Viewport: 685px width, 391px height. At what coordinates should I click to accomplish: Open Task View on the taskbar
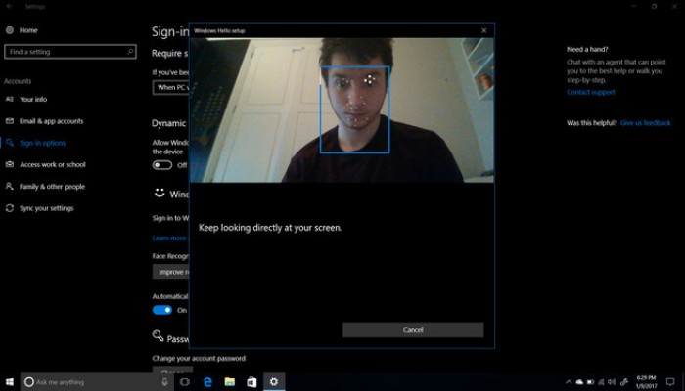(x=185, y=382)
